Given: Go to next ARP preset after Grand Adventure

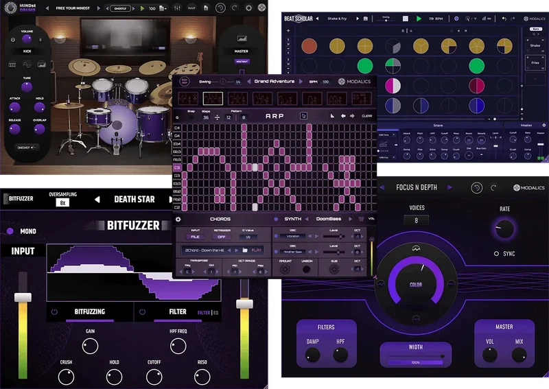Looking at the screenshot, I should point(301,81).
